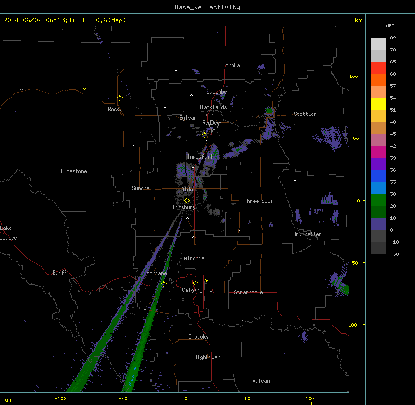Click the Cochrane label
The height and width of the screenshot is (405, 415).
(155, 273)
